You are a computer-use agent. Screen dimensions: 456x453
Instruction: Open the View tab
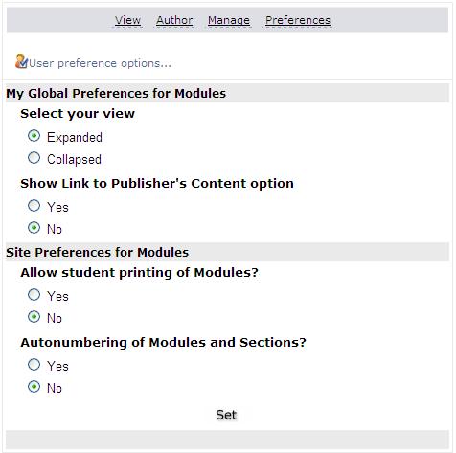click(127, 20)
